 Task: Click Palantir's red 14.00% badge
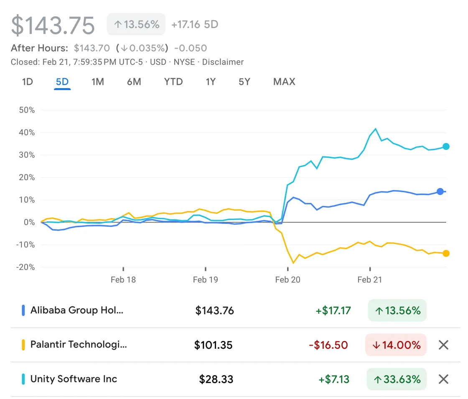coord(396,345)
